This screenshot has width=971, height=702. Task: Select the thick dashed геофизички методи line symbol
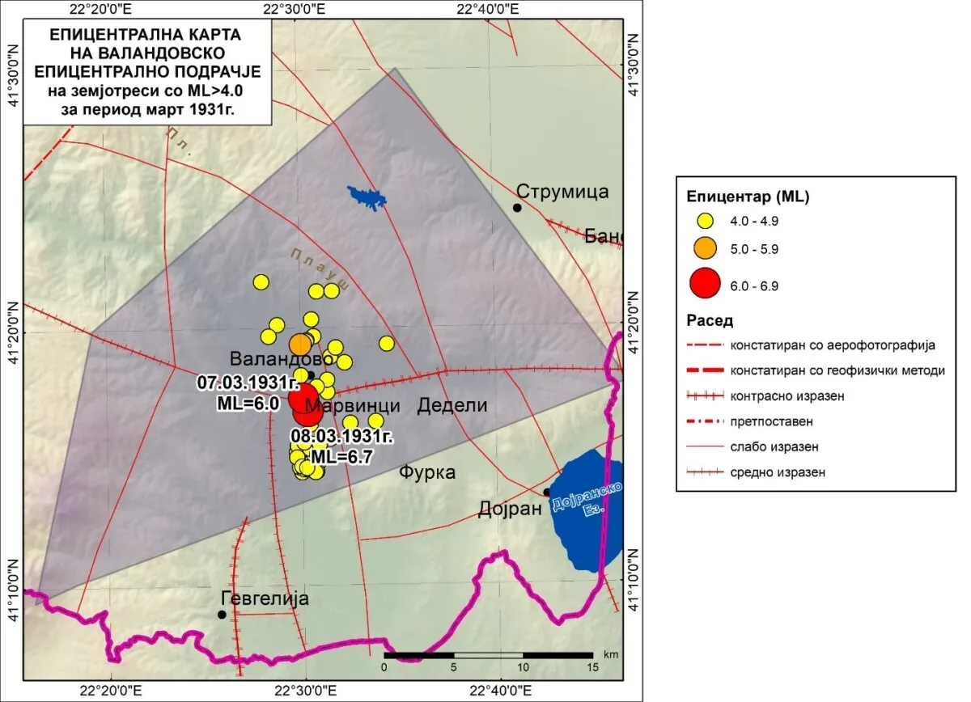click(x=703, y=370)
